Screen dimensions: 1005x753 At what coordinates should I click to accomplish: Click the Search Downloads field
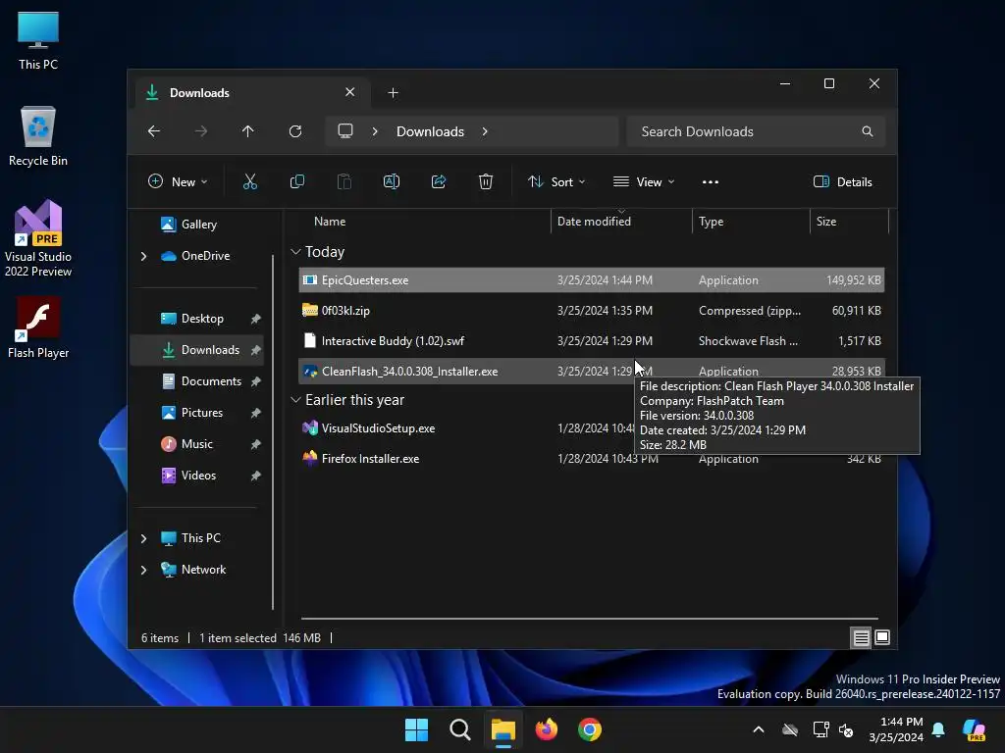coord(756,131)
